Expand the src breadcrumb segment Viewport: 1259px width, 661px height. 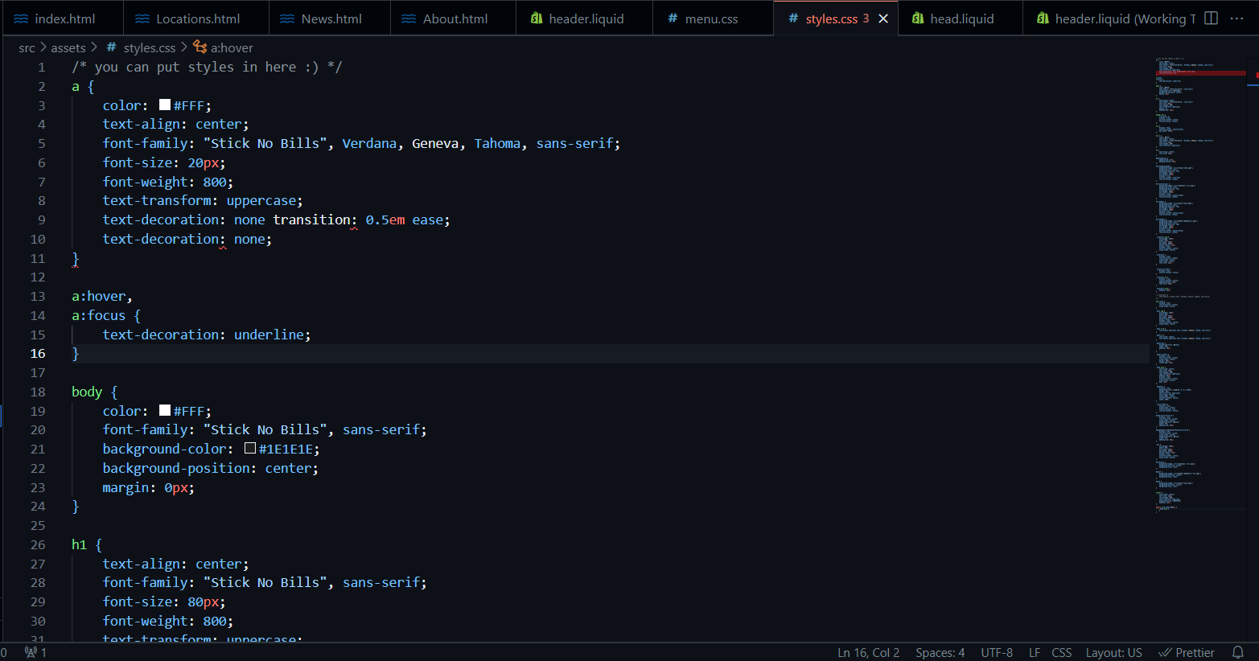27,47
